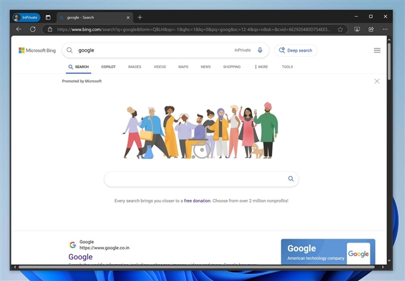This screenshot has height=281, width=405.
Task: Open the browser Settings and more menu
Action: tap(385, 30)
